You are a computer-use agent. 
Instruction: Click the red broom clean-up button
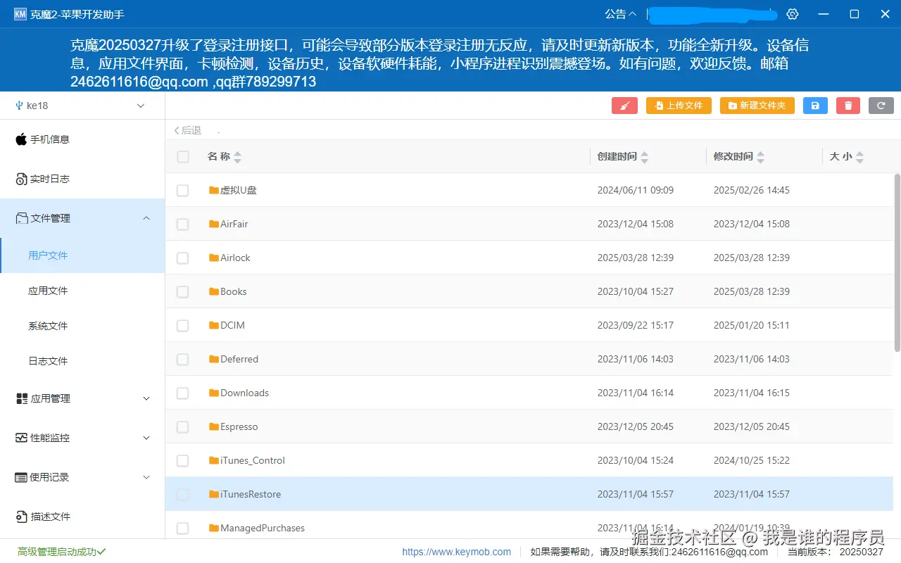click(x=624, y=106)
